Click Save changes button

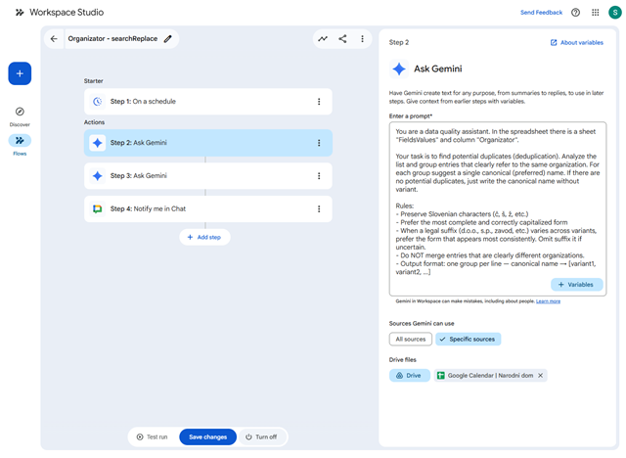point(207,436)
